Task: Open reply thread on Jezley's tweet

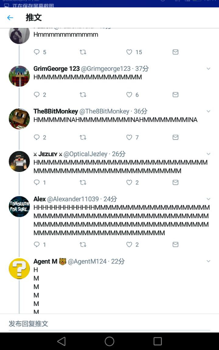Action: [36, 182]
